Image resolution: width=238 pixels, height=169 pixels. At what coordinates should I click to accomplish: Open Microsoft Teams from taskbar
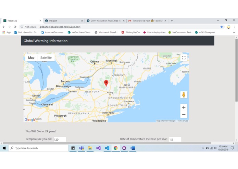coord(82,148)
